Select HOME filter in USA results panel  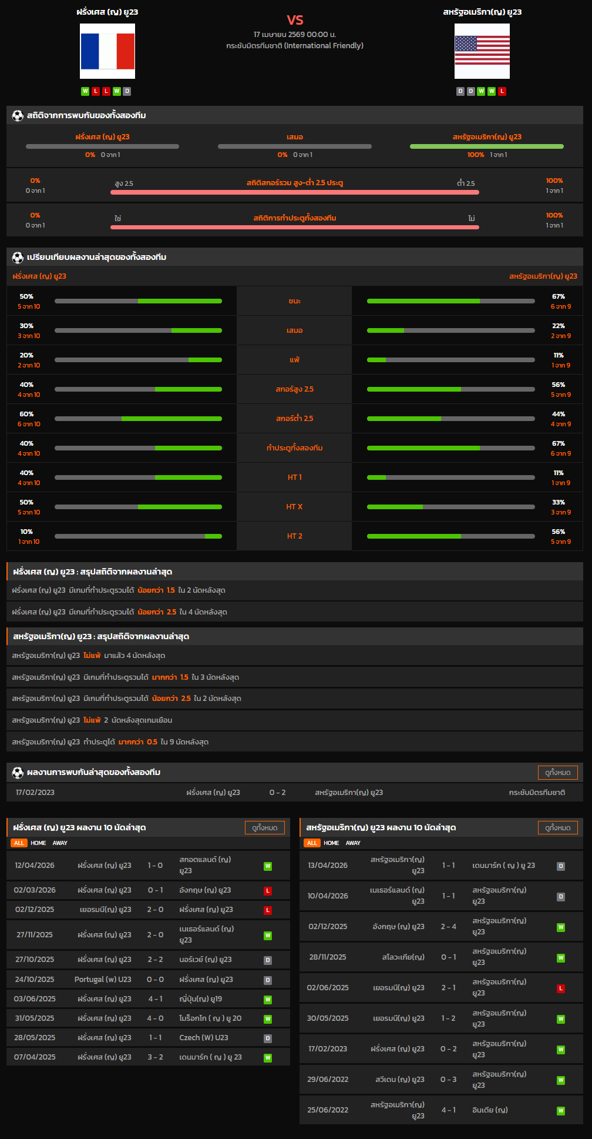click(x=331, y=843)
